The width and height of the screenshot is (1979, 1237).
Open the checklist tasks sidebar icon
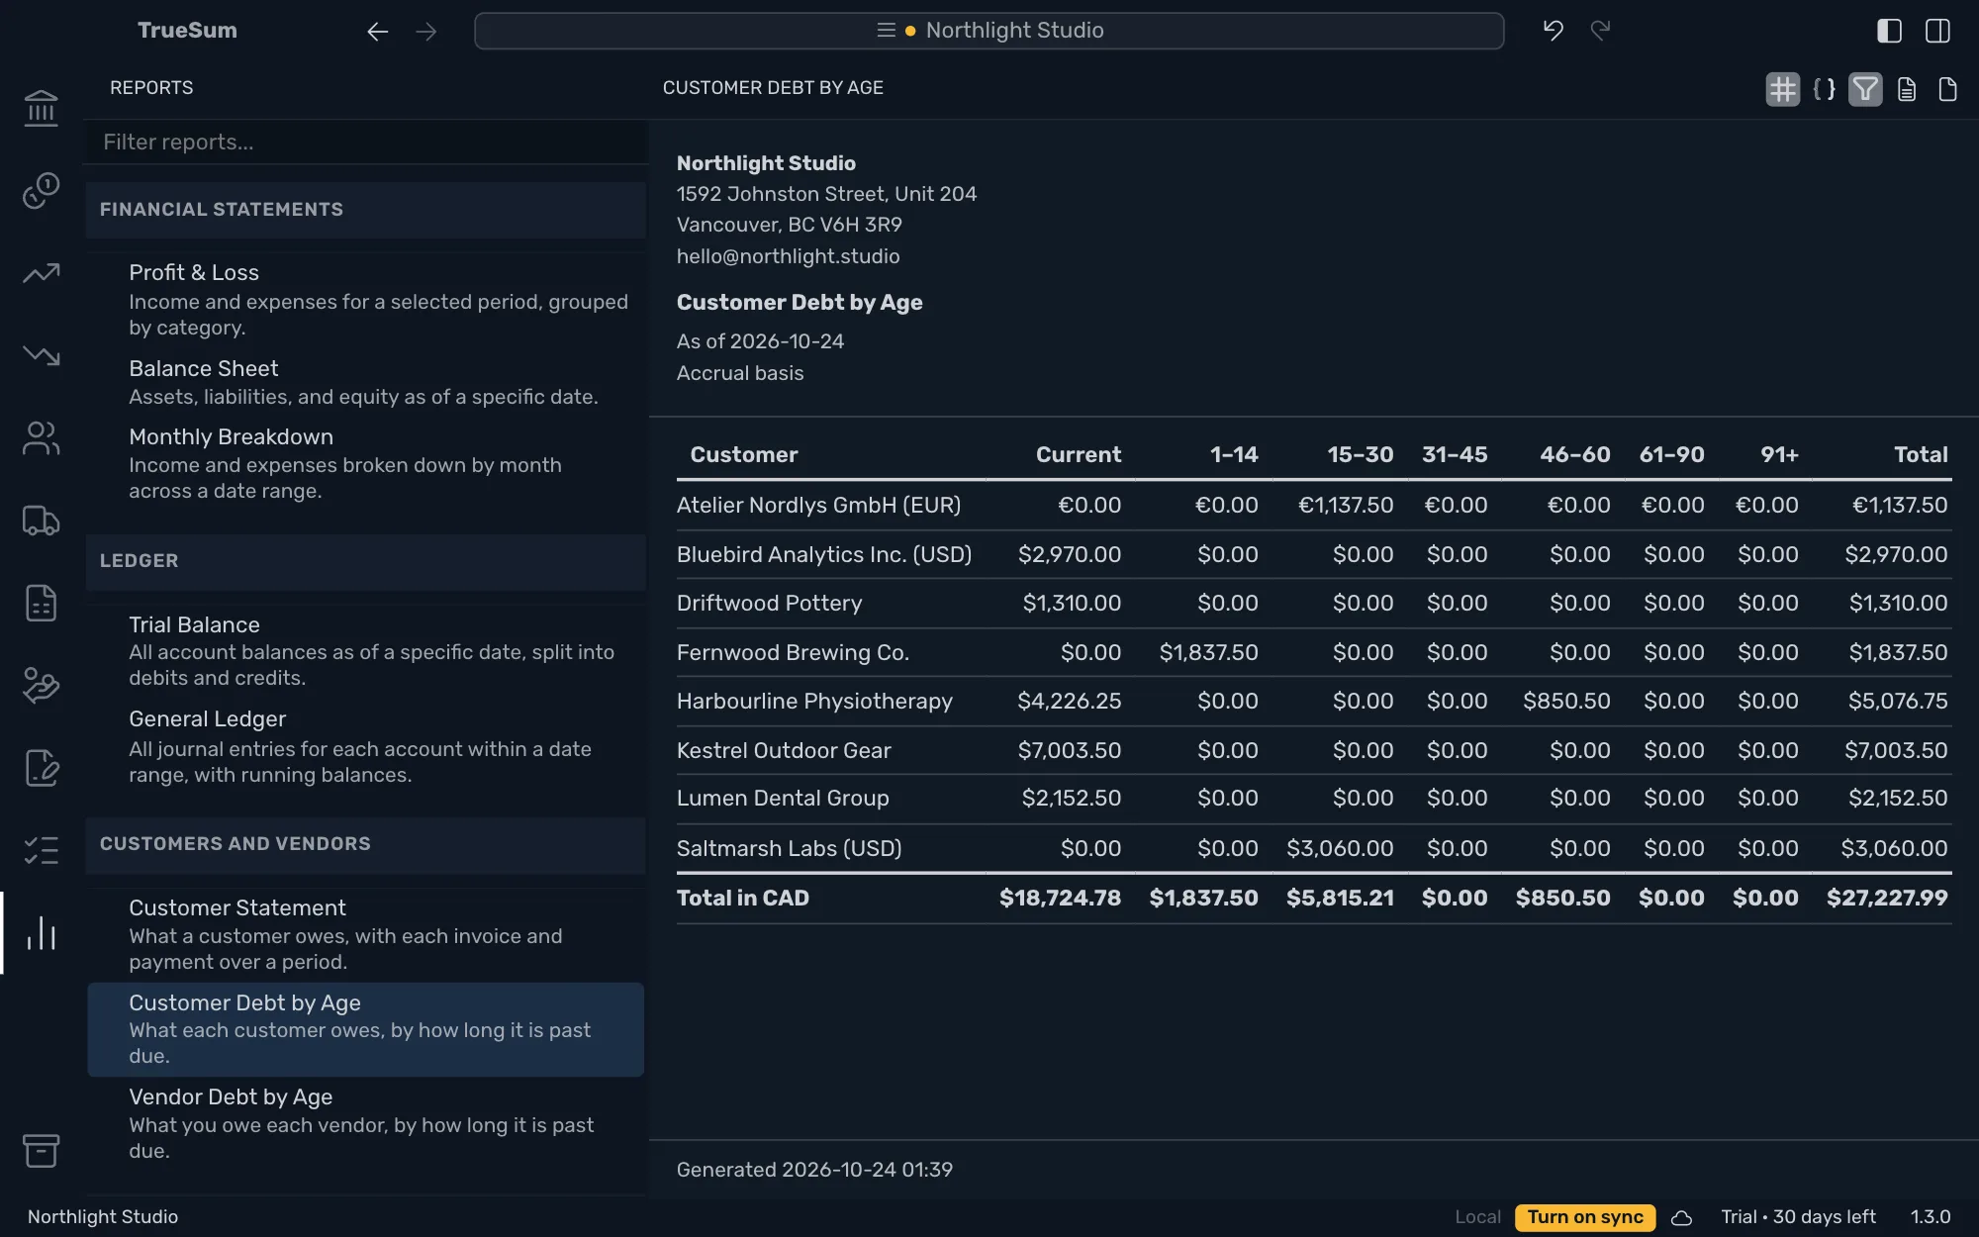(41, 850)
